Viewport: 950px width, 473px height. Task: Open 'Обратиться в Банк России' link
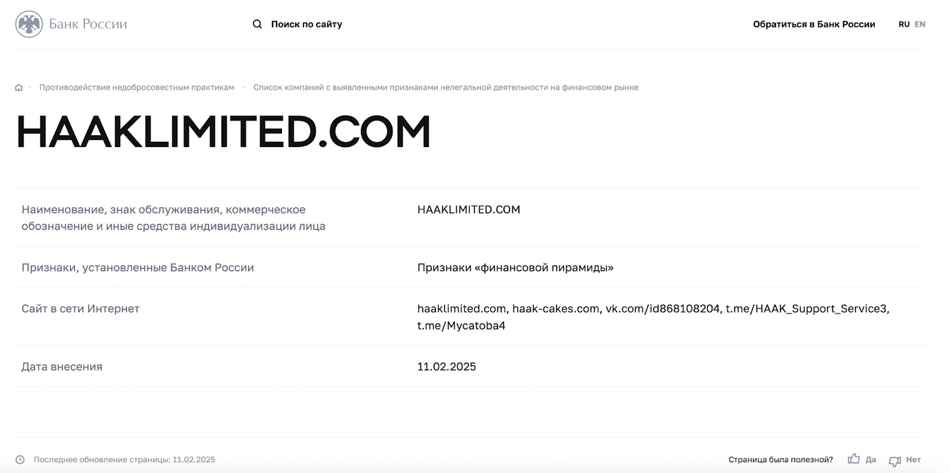pos(814,24)
